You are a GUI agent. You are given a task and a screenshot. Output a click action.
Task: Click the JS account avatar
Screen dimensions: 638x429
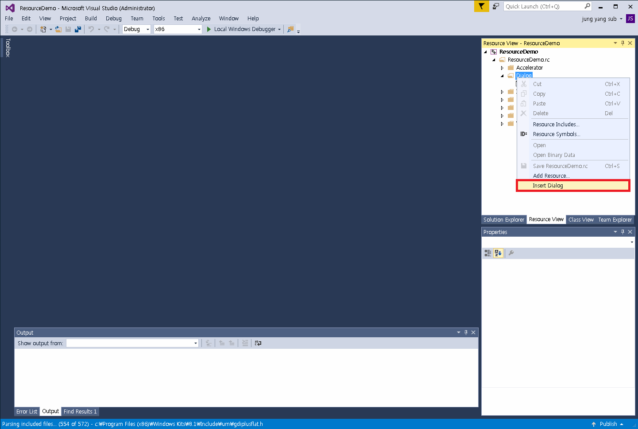[630, 19]
